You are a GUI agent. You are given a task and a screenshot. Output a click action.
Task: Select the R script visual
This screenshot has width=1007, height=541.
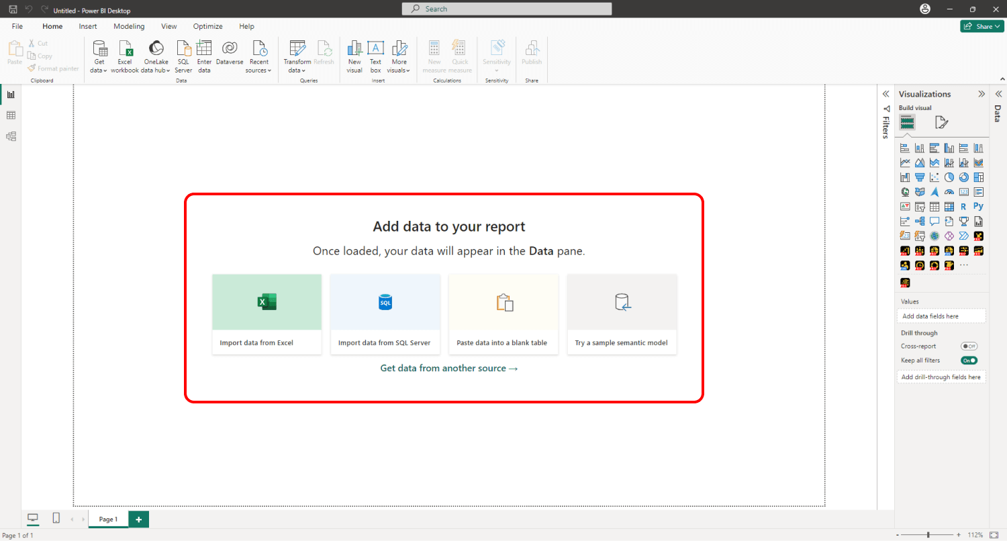coord(964,207)
